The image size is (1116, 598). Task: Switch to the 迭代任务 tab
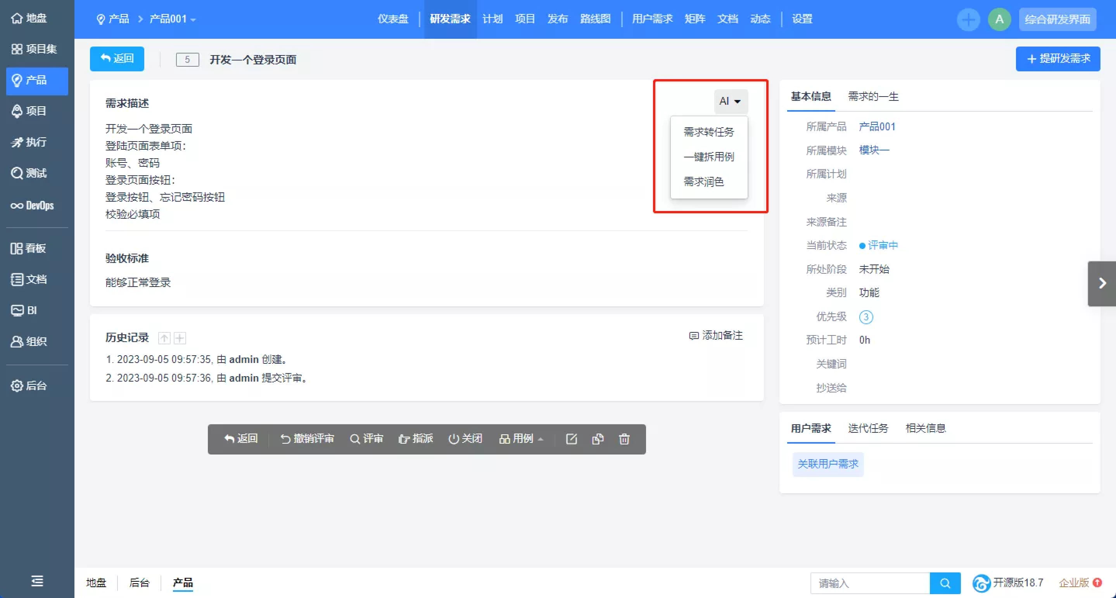pos(868,428)
